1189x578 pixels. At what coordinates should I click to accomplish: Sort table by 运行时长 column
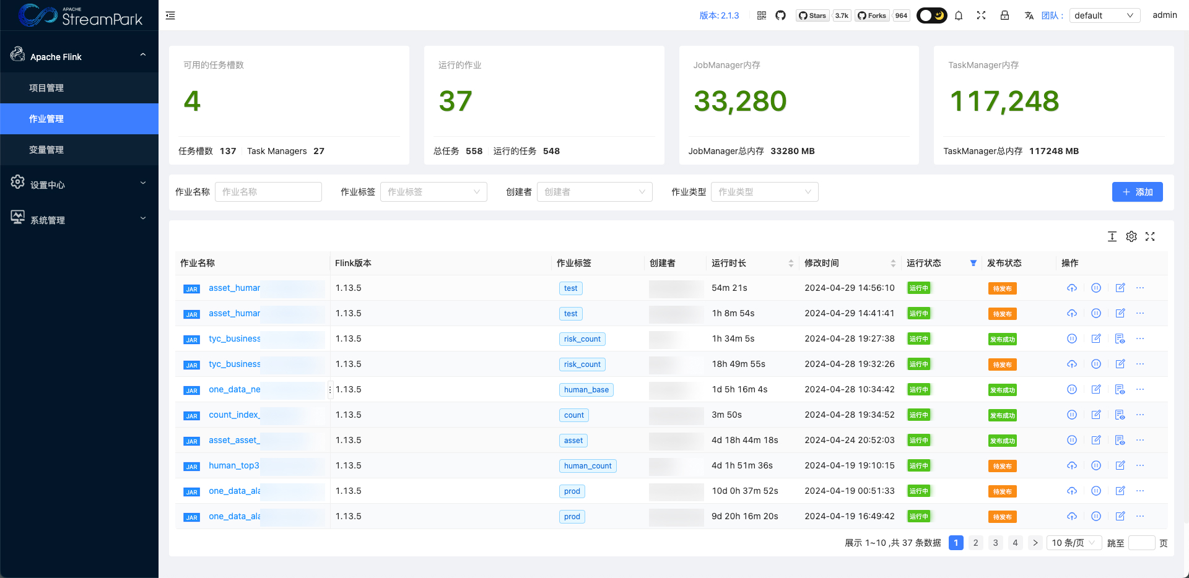(x=791, y=263)
